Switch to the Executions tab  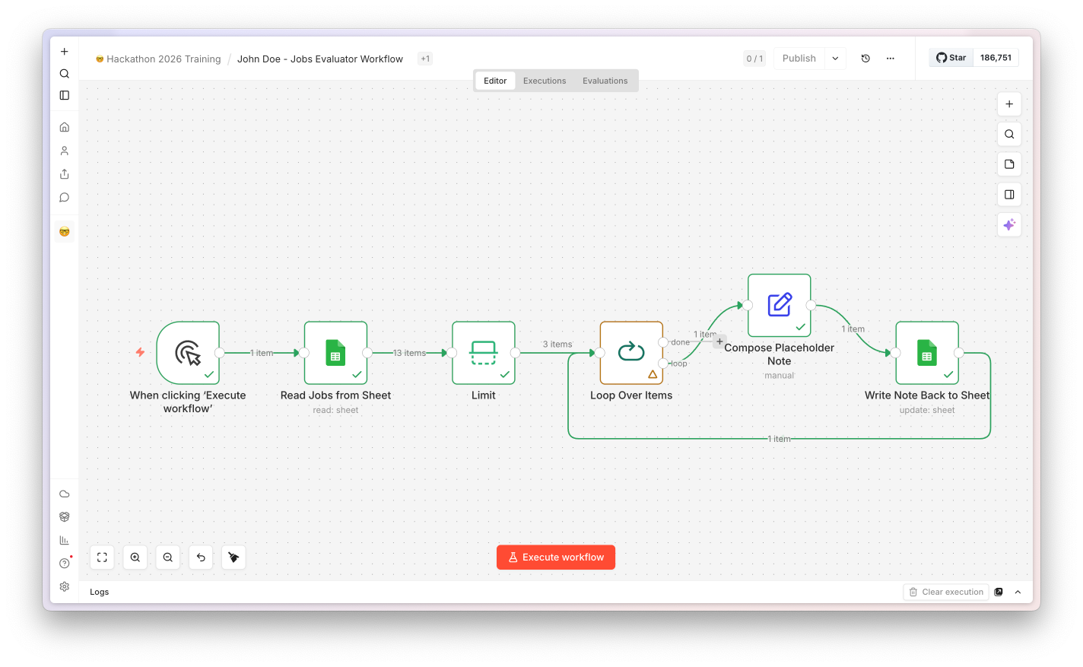coord(545,81)
